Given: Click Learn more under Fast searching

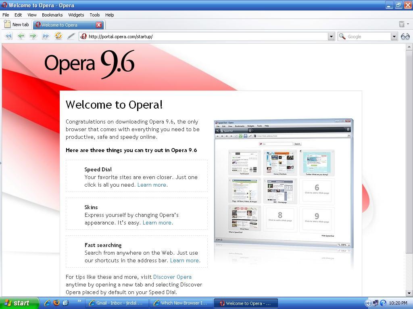Looking at the screenshot, I should pyautogui.click(x=184, y=260).
